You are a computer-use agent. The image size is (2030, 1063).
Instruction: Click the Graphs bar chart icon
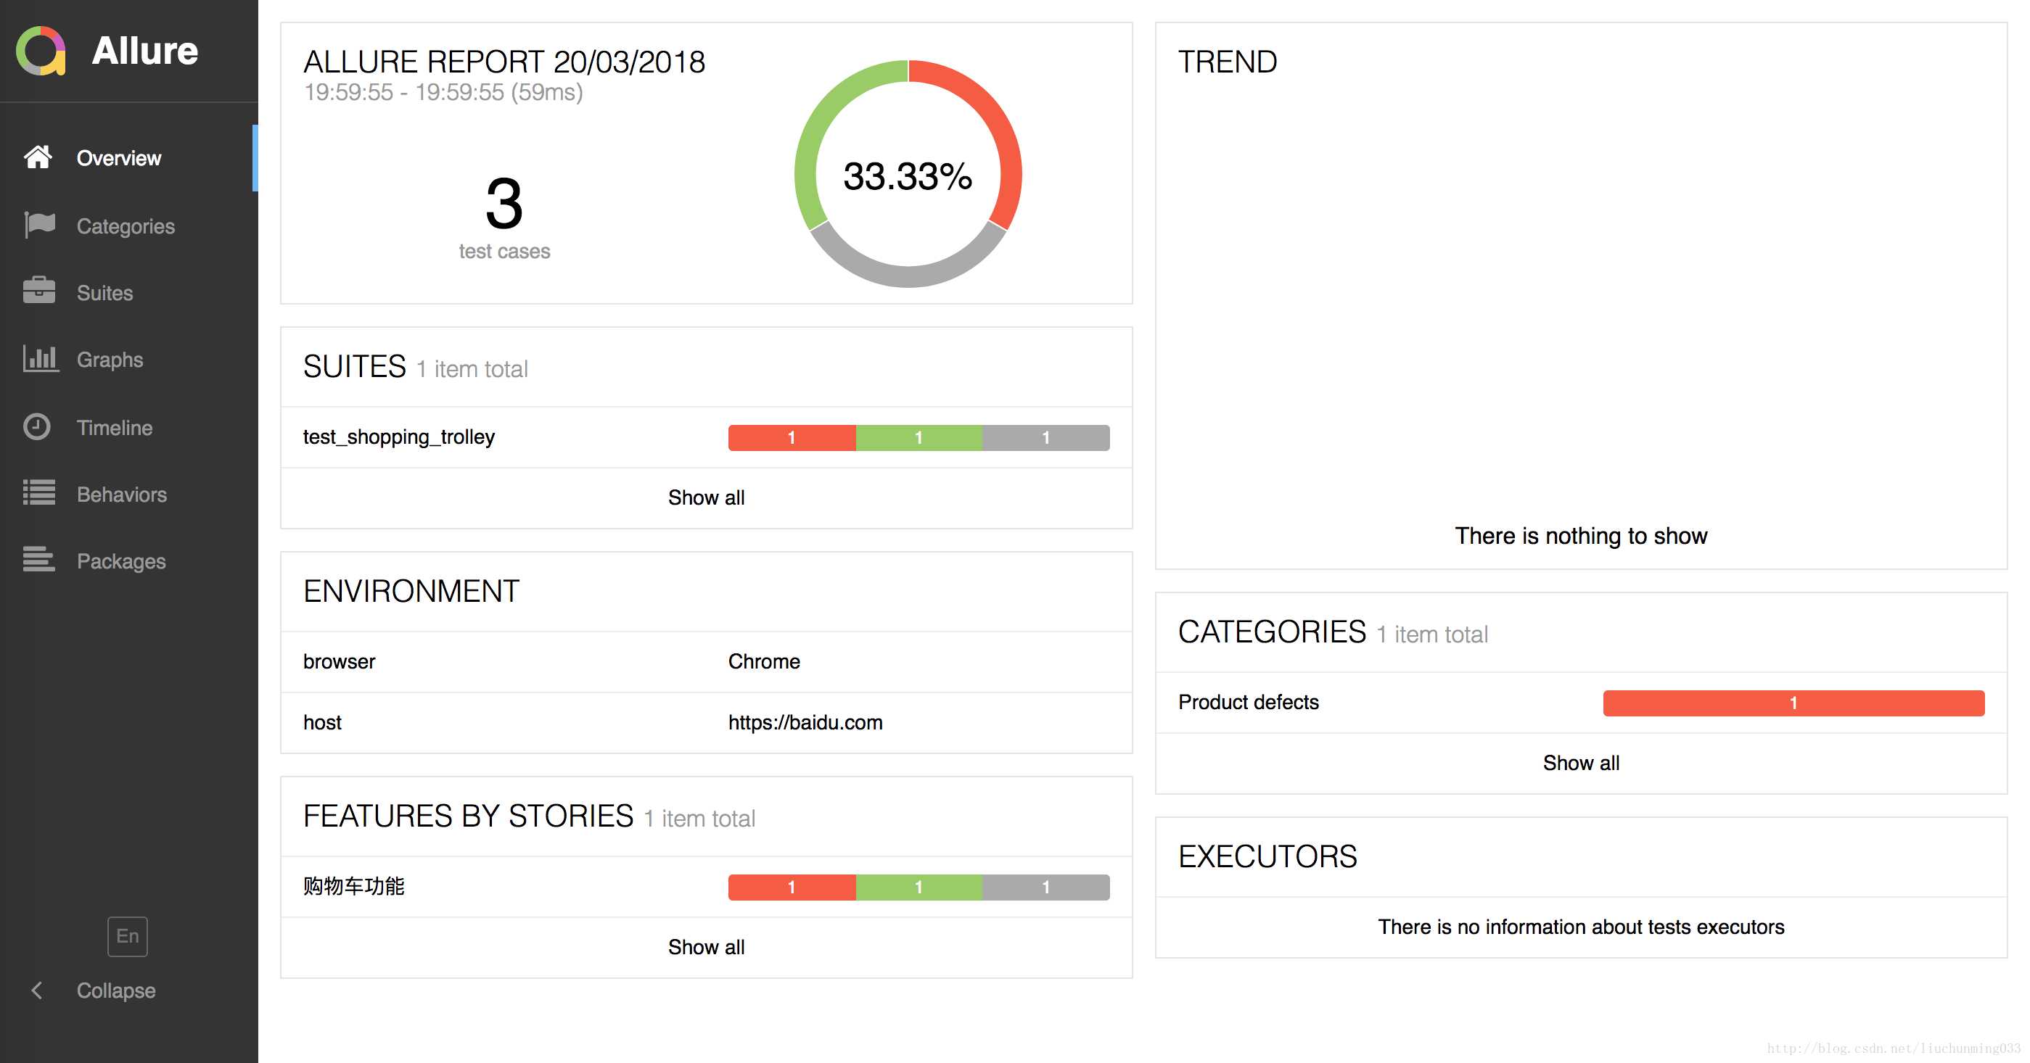coord(40,358)
